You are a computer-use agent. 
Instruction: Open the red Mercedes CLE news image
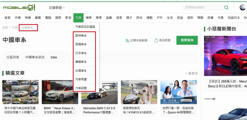point(225,56)
